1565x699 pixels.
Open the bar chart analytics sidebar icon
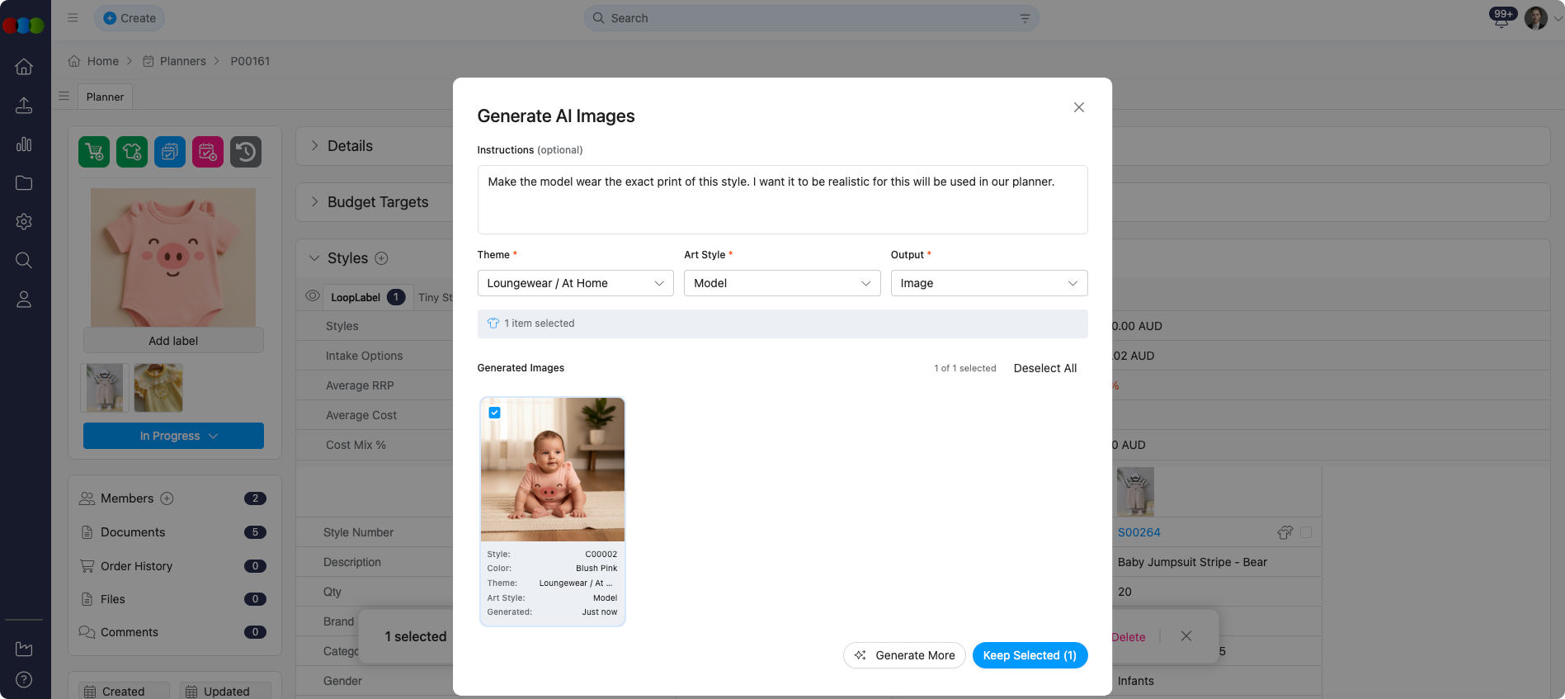[24, 144]
